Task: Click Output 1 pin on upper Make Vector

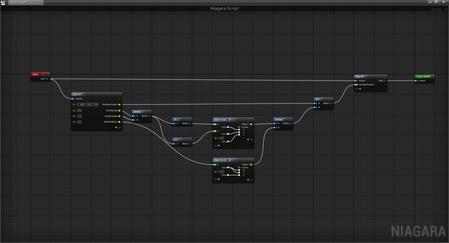Action: tap(251, 124)
